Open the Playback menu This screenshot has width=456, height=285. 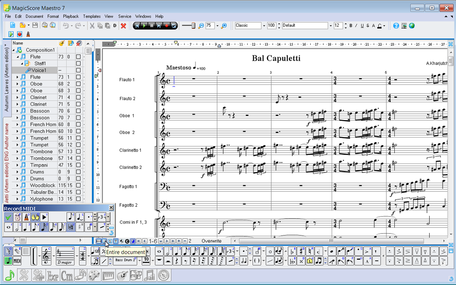[x=71, y=16]
